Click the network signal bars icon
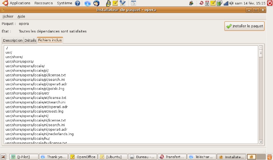The width and height of the screenshot is (273, 160). [x=226, y=3]
